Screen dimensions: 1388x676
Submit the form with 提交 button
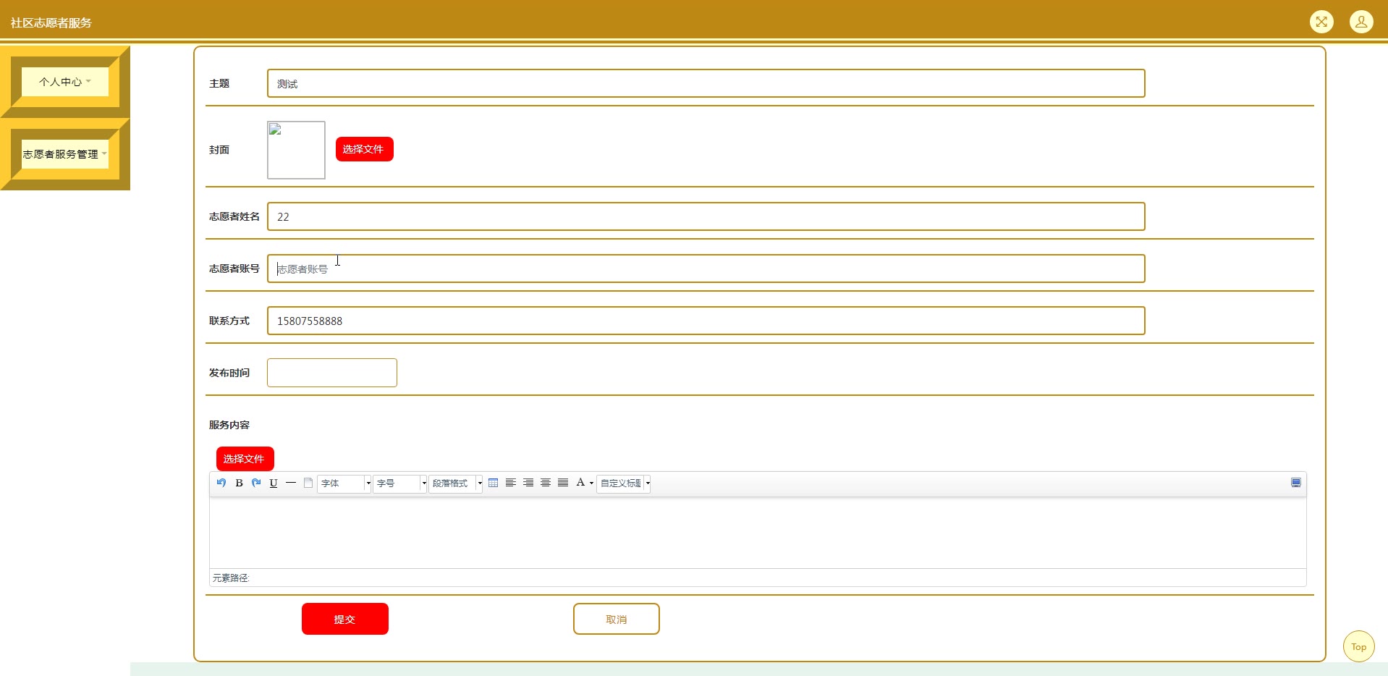click(x=345, y=619)
